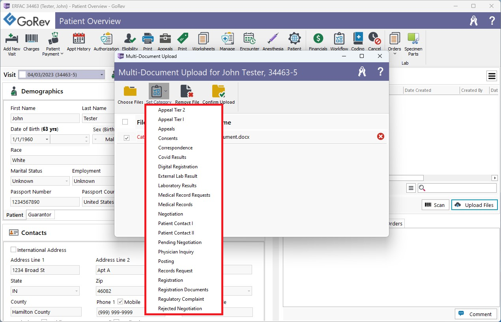Expand the Patient Payment dropdown arrow

pyautogui.click(x=62, y=54)
